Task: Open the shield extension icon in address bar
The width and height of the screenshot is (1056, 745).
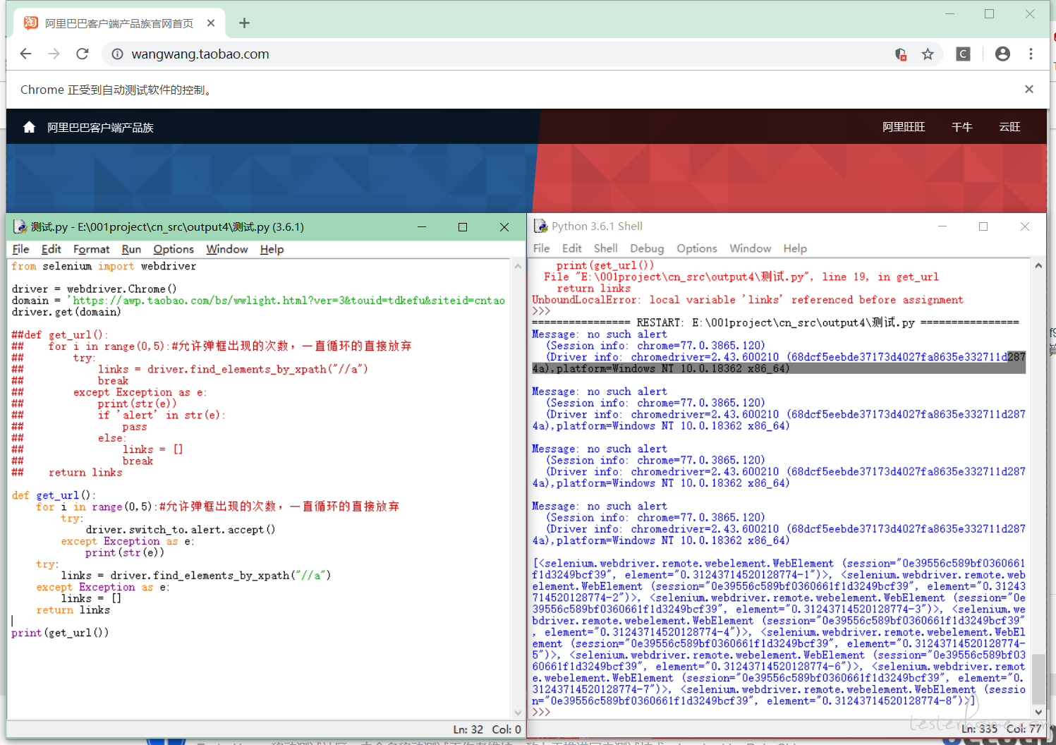Action: [x=901, y=54]
